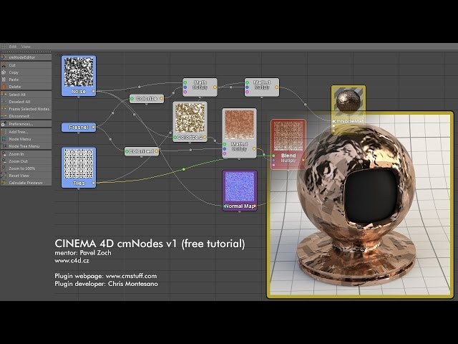Click the Math node green input port

(185, 83)
